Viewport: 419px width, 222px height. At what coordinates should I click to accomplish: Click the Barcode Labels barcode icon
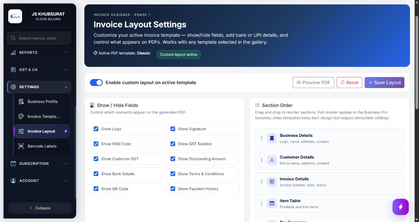21,146
